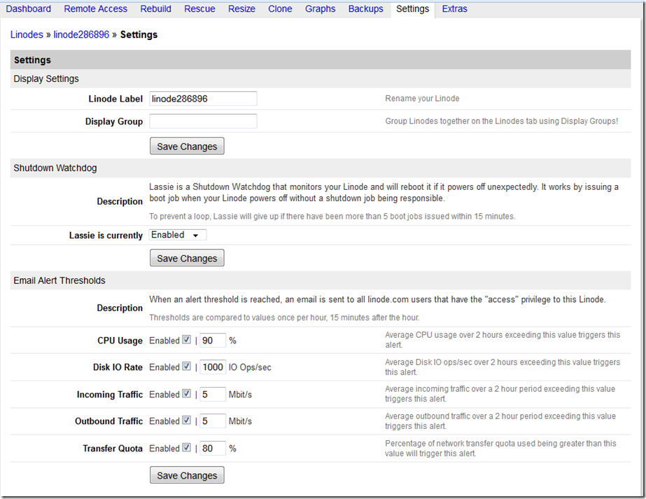This screenshot has width=646, height=499.
Task: Toggle the Disk IO Rate Enabled checkbox
Action: tap(187, 367)
